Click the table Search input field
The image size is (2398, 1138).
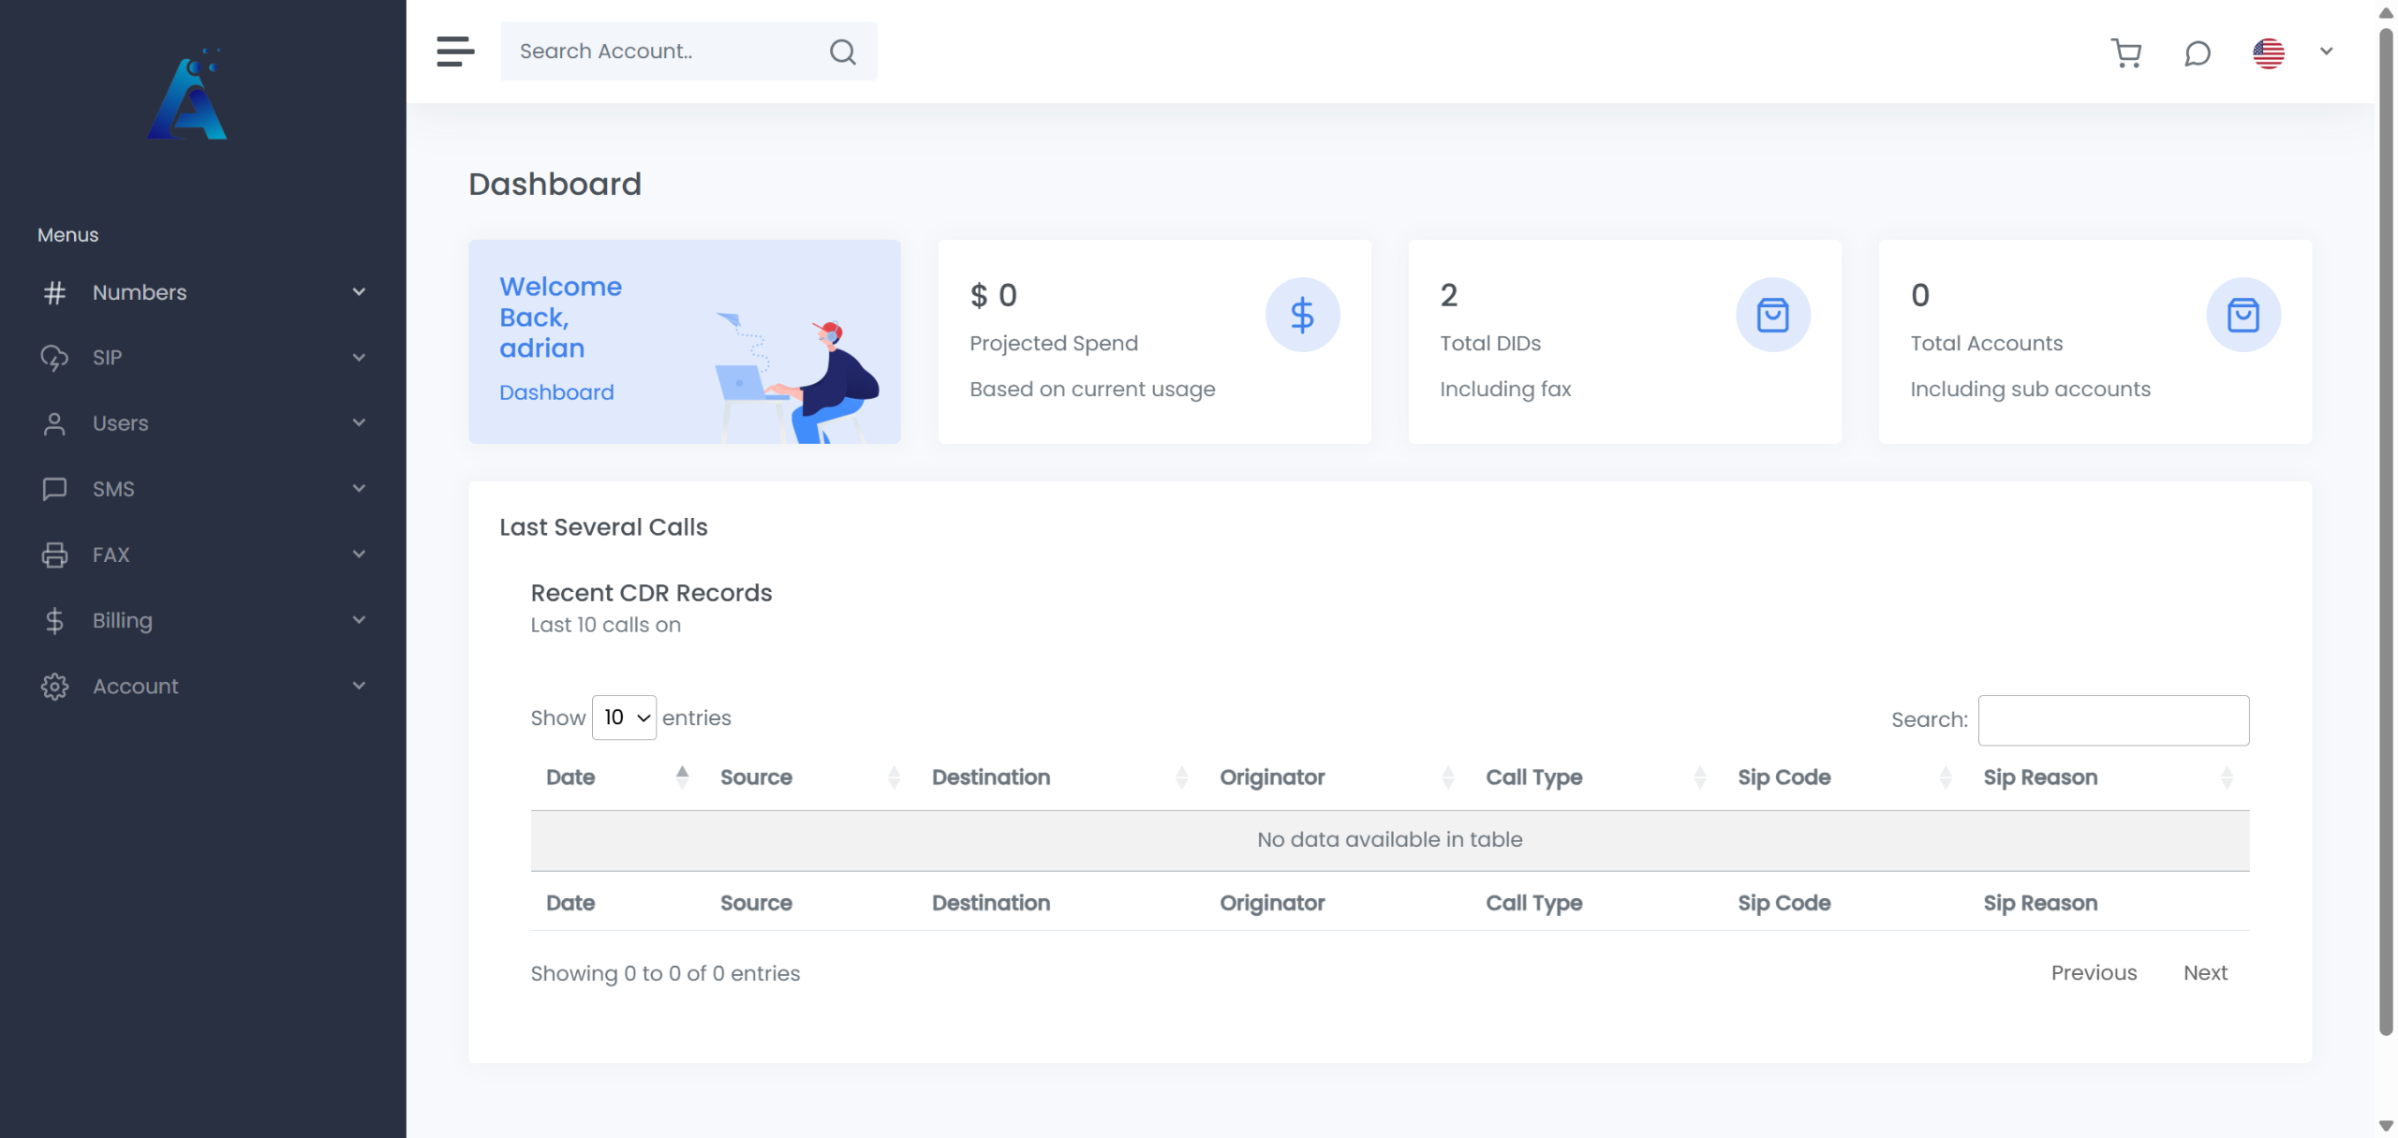(2113, 720)
